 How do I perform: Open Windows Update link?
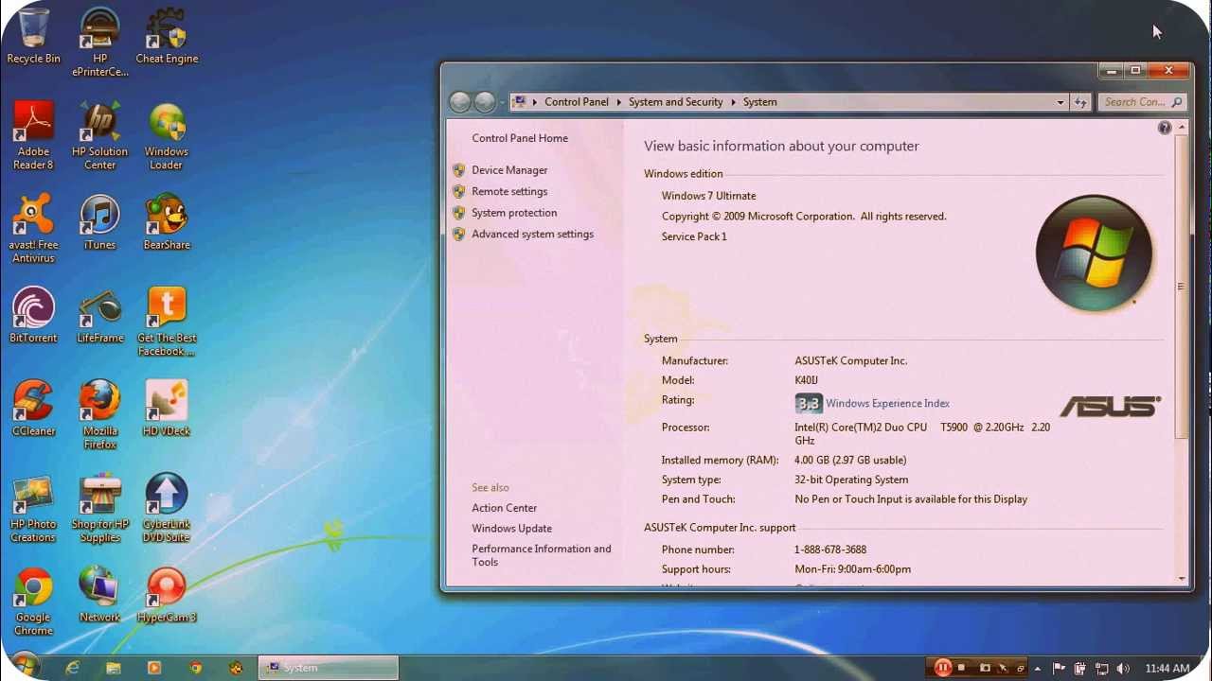[x=511, y=529]
